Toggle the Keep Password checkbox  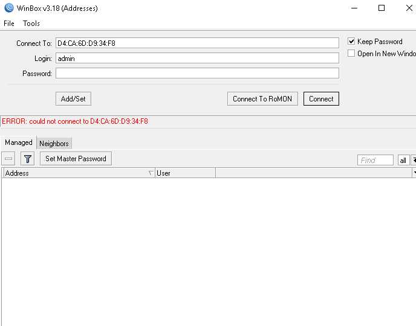point(351,41)
